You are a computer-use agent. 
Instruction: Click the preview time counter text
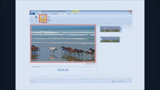pos(88,64)
